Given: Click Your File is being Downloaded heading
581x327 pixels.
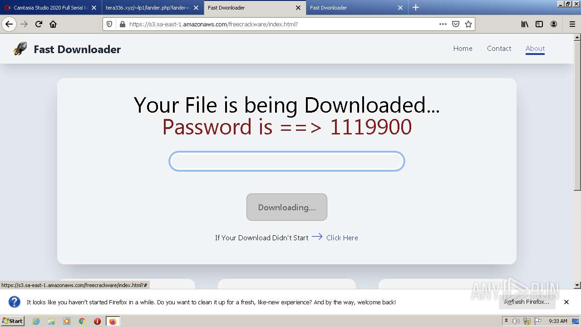Looking at the screenshot, I should click(x=287, y=105).
